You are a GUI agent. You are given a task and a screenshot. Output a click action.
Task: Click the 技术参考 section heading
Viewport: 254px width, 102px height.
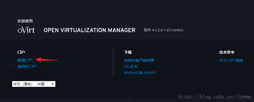pyautogui.click(x=227, y=52)
